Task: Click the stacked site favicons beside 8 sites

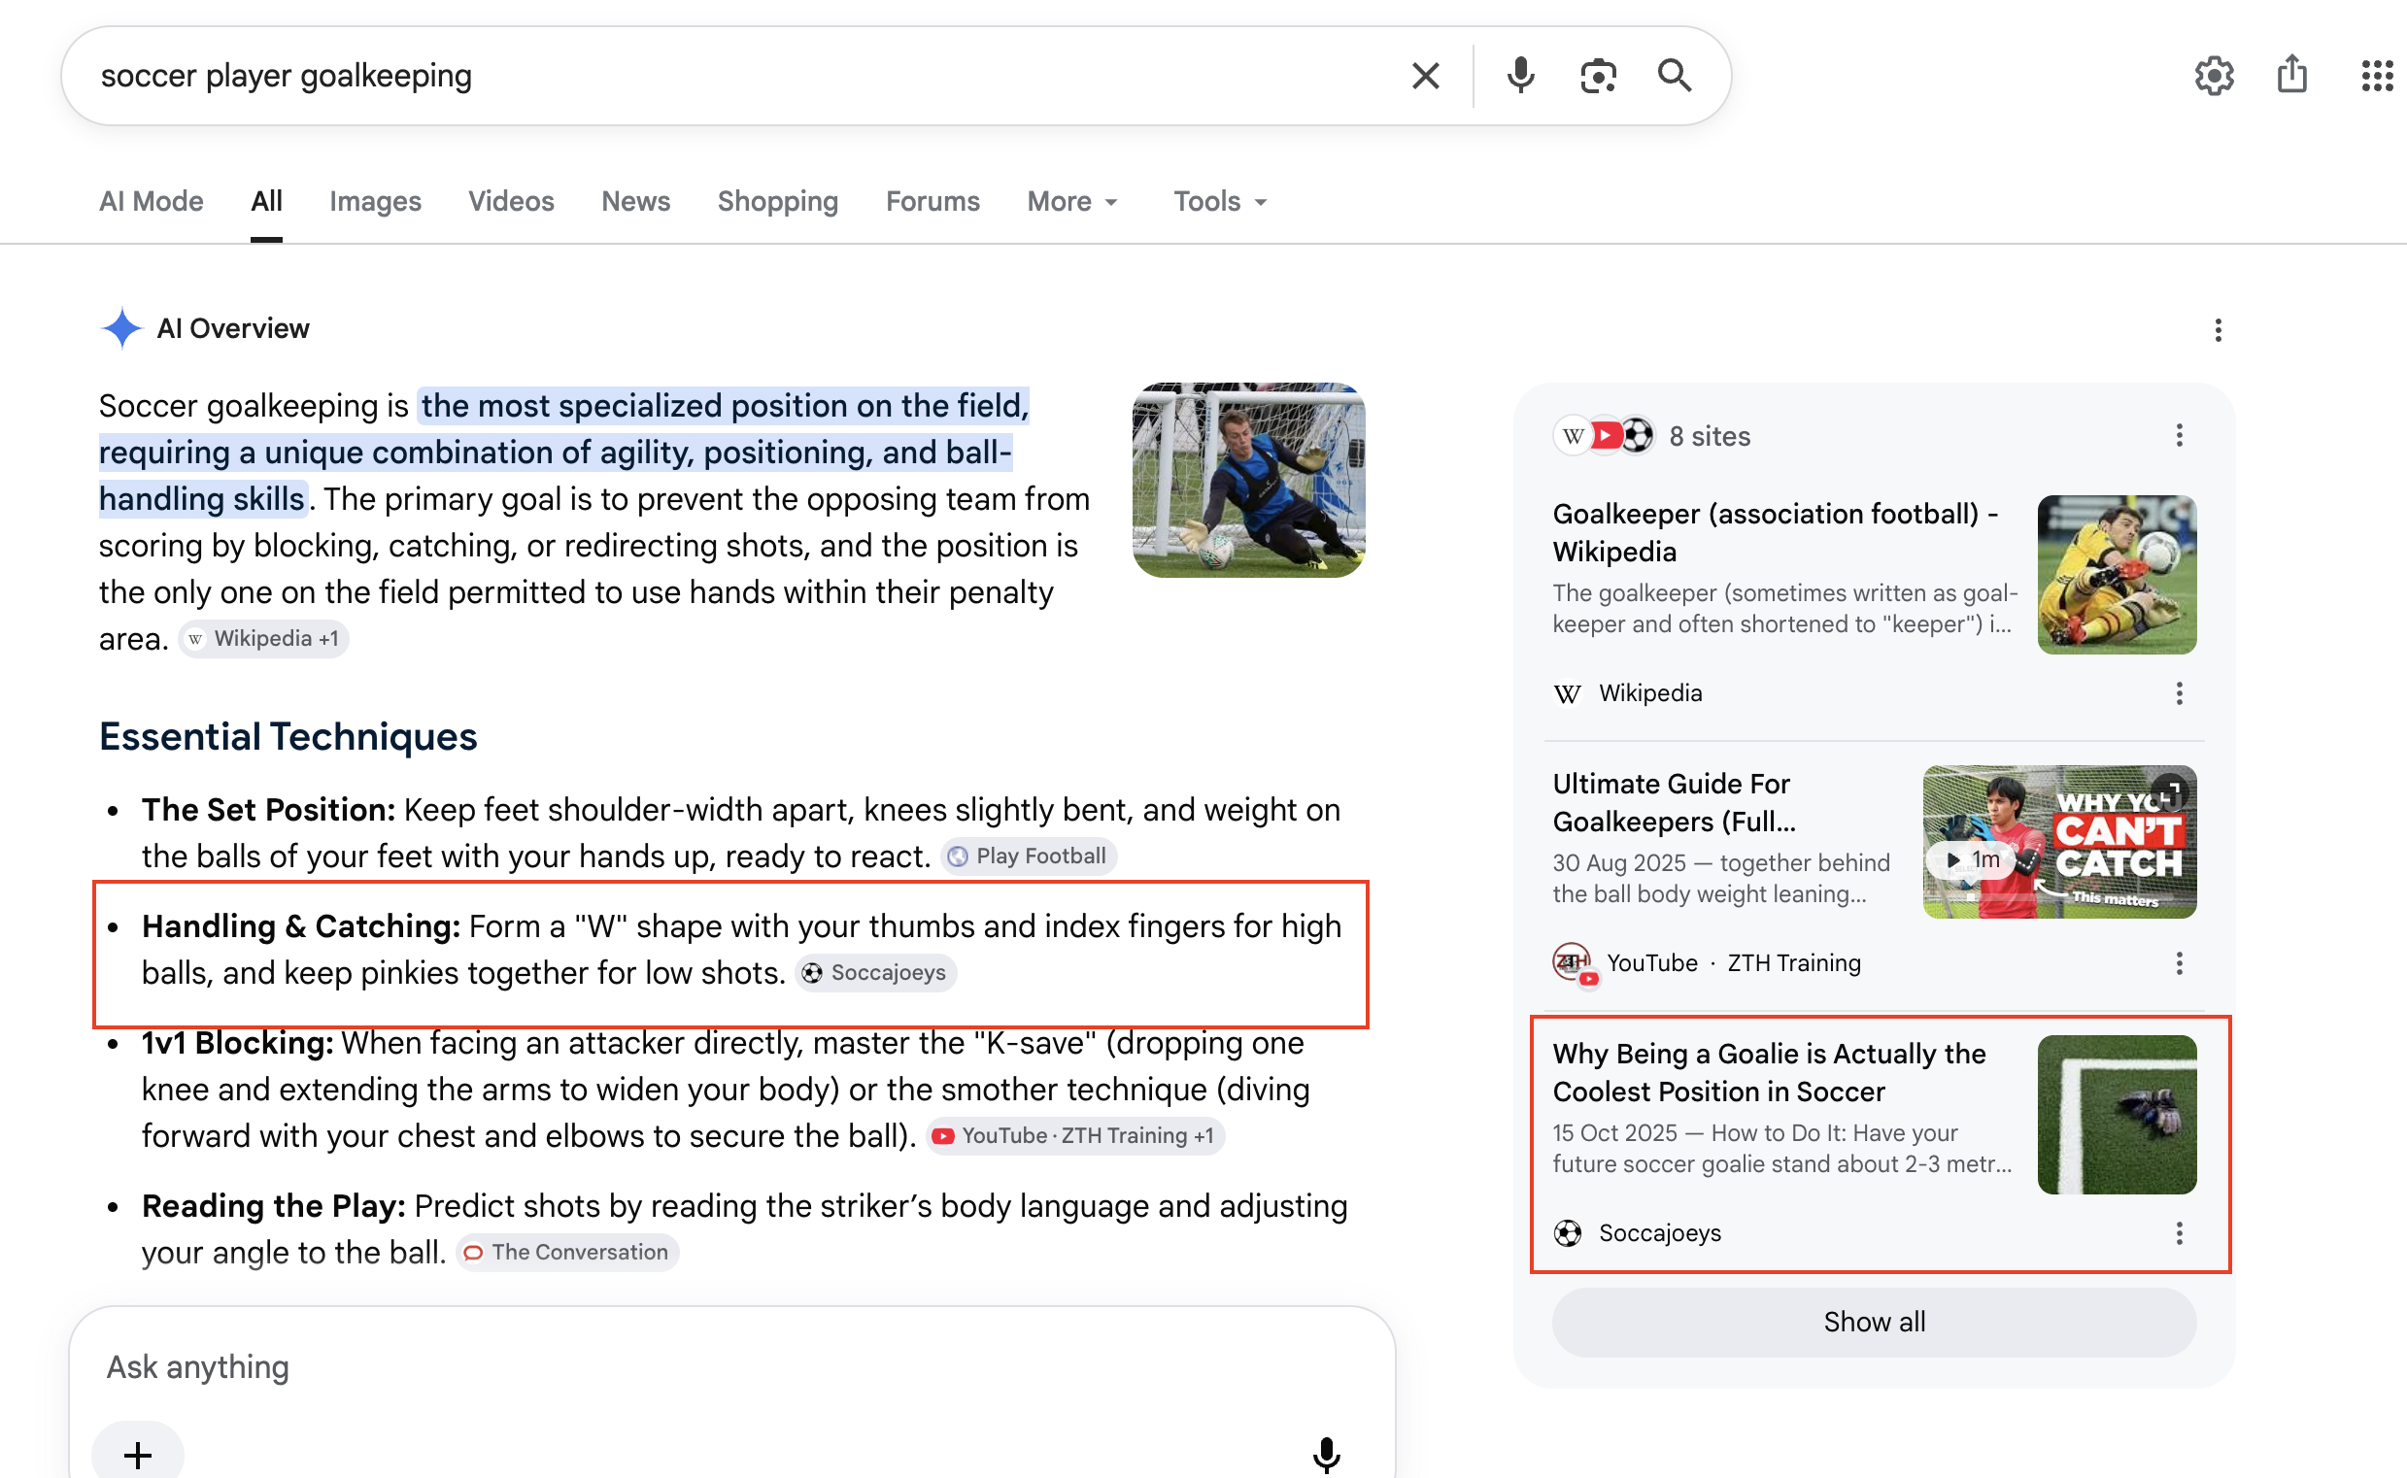Action: point(1604,436)
